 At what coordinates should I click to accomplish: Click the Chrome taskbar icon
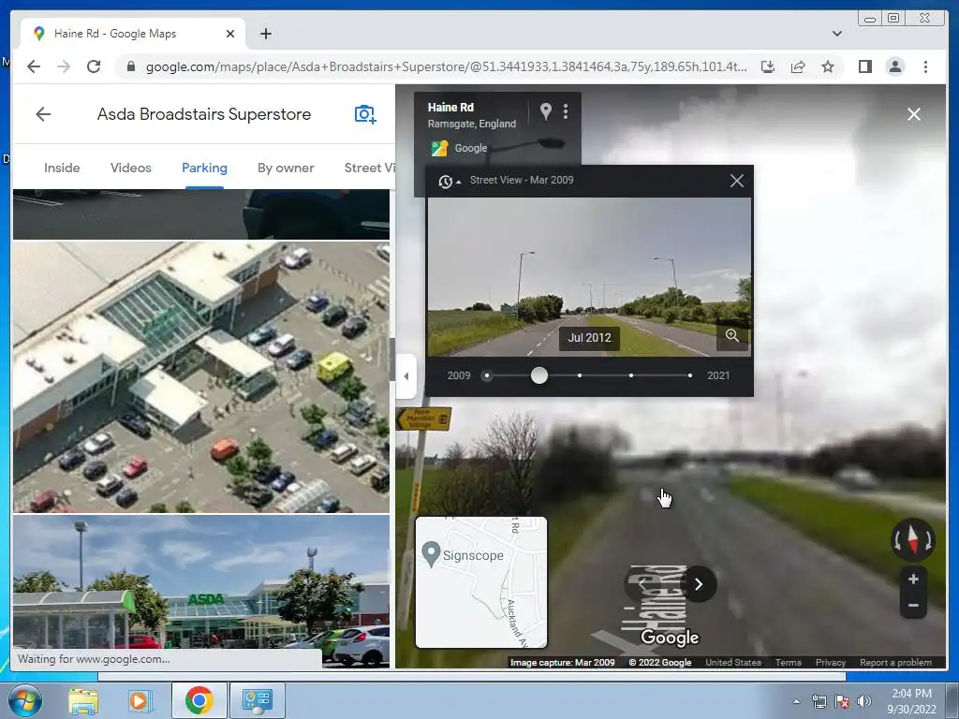pos(199,700)
